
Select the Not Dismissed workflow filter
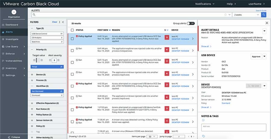(x=47, y=91)
